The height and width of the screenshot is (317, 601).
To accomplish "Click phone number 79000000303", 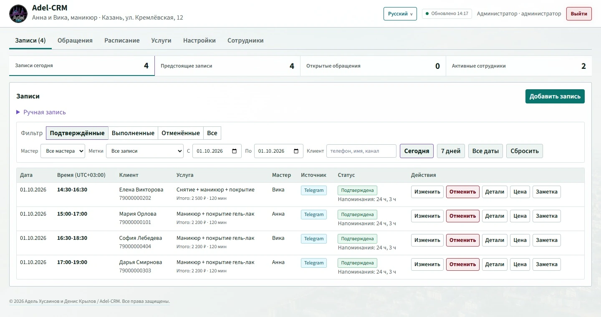I will coord(135,271).
